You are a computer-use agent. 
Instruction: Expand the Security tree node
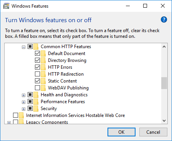click(23, 109)
